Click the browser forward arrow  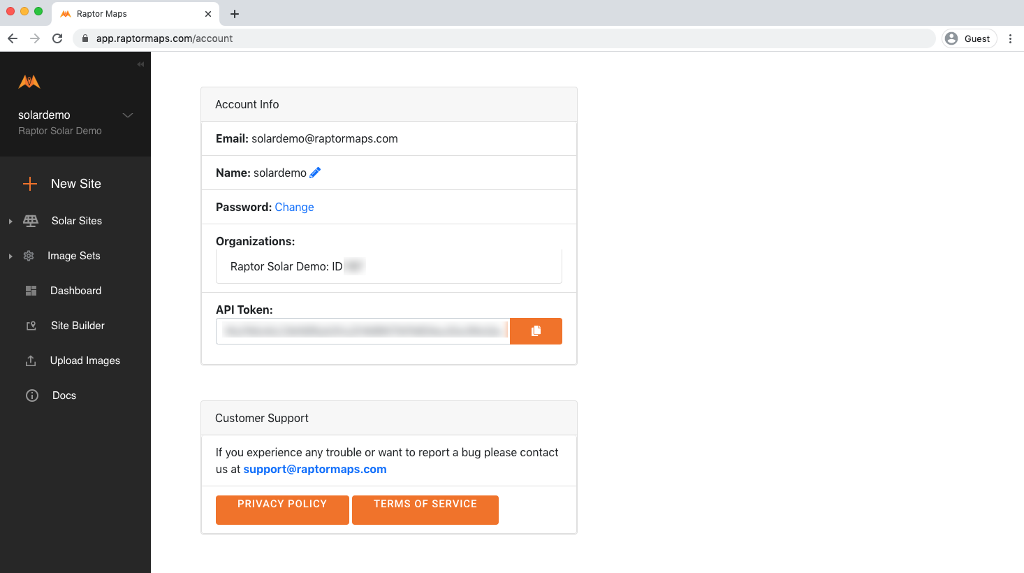coord(35,38)
